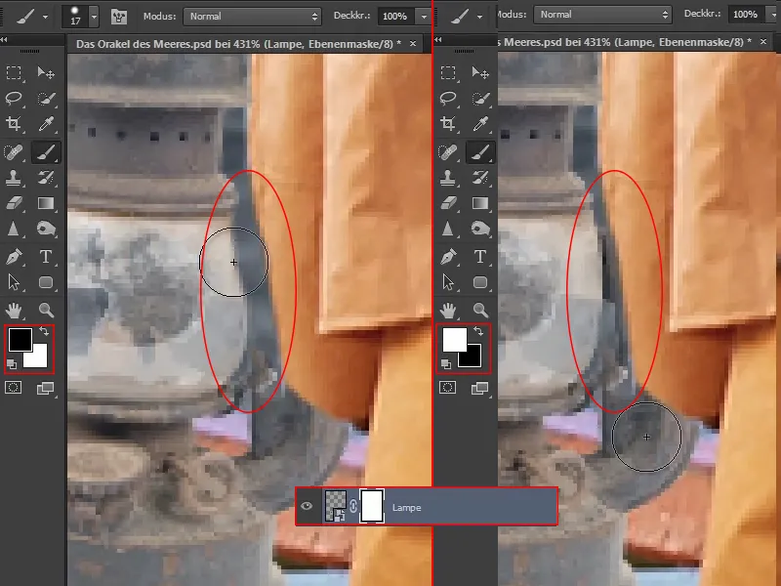Select the 'Das Orakel des Meeres.psd' document tab
The height and width of the screenshot is (586, 781).
coord(238,44)
